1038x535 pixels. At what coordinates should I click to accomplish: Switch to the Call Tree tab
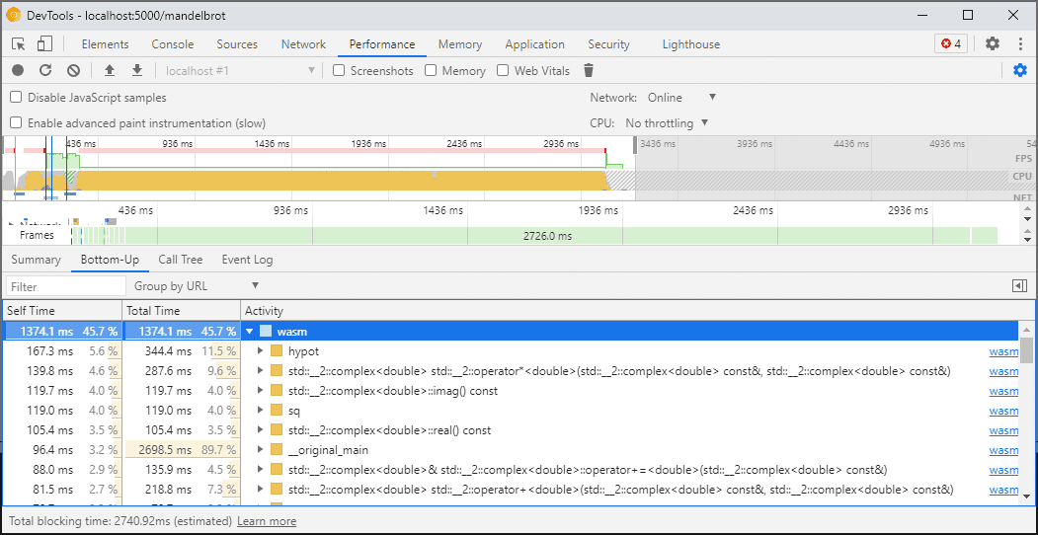[x=180, y=260]
